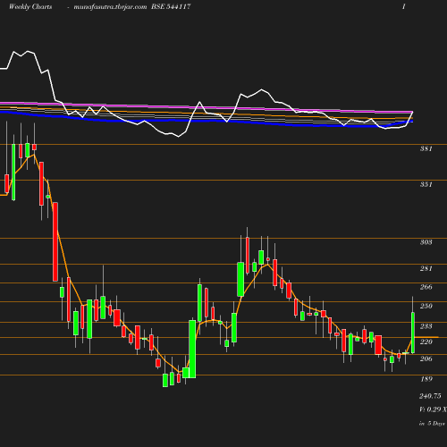Click the 240.75 closing price value
Screen dimensions: 447x447
click(430, 396)
